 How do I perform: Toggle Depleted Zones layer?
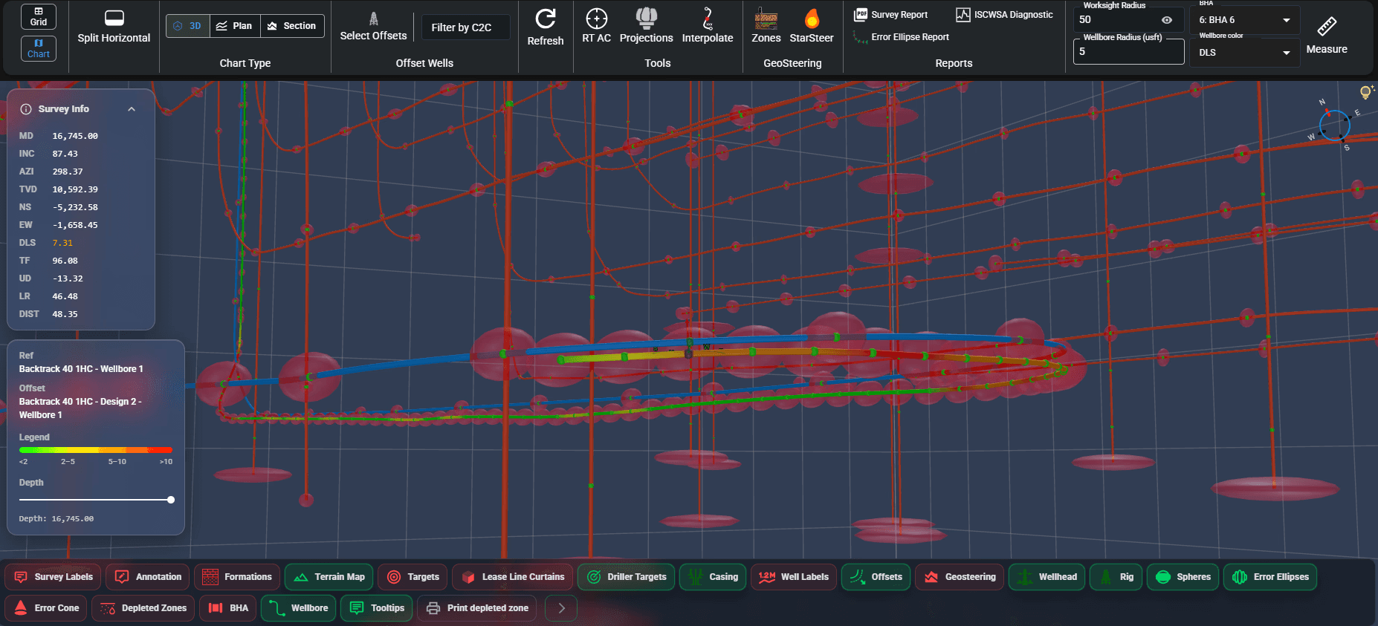pyautogui.click(x=143, y=608)
